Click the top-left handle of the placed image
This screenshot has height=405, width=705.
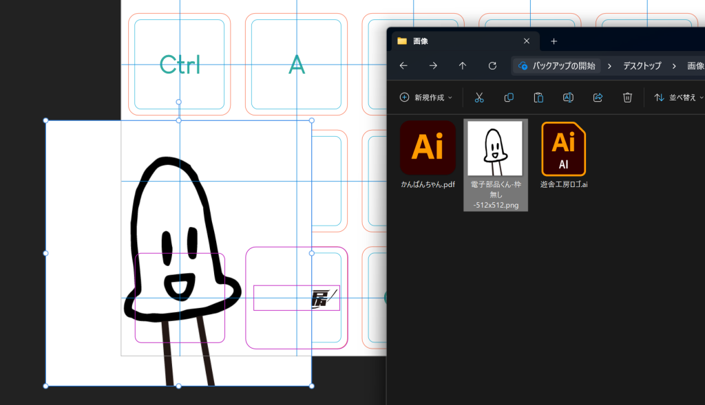click(45, 120)
